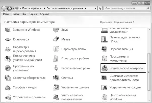Click the Устранение неполадок label
This screenshot has height=103, width=152.
click(125, 88)
